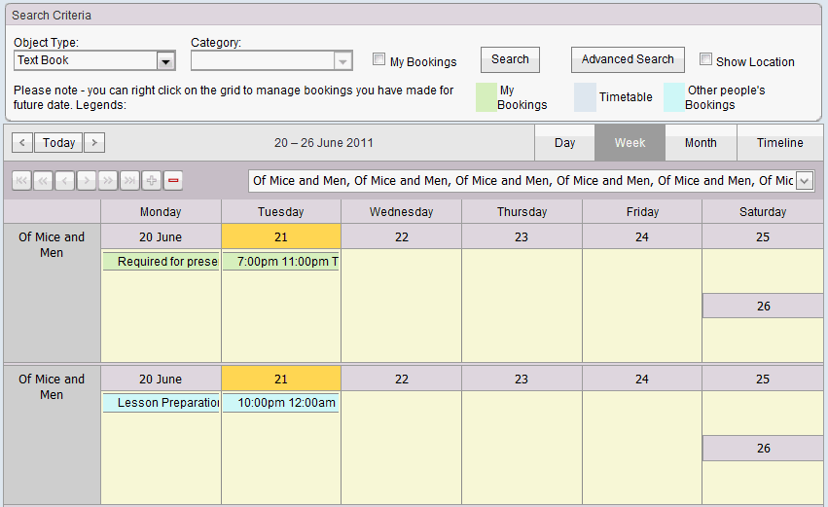The image size is (828, 507).
Task: Select the 'Required for prese' booking on Monday
Action: click(161, 262)
